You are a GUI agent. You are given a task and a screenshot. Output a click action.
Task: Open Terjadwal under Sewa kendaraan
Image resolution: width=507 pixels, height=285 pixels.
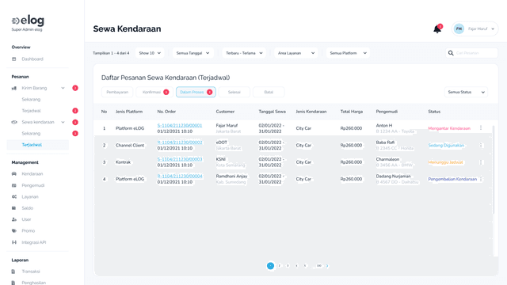(x=32, y=145)
